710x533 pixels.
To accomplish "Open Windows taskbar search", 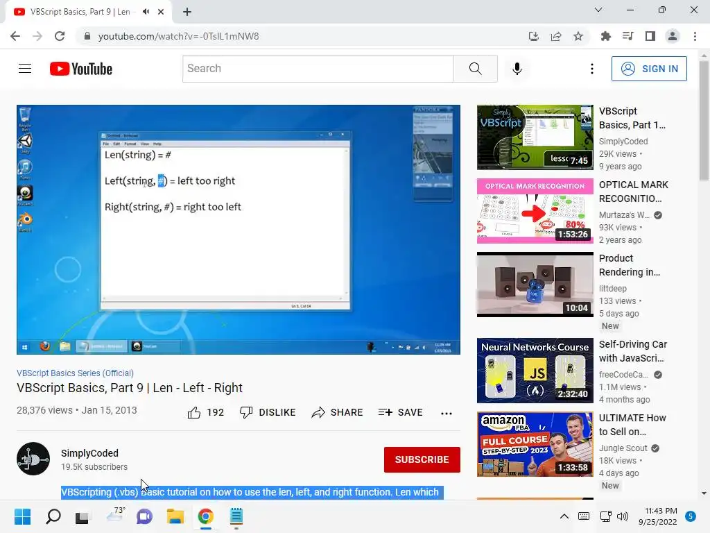I will [53, 516].
